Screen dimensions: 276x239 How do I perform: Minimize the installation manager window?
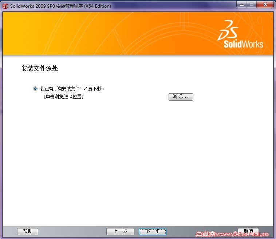[242, 5]
